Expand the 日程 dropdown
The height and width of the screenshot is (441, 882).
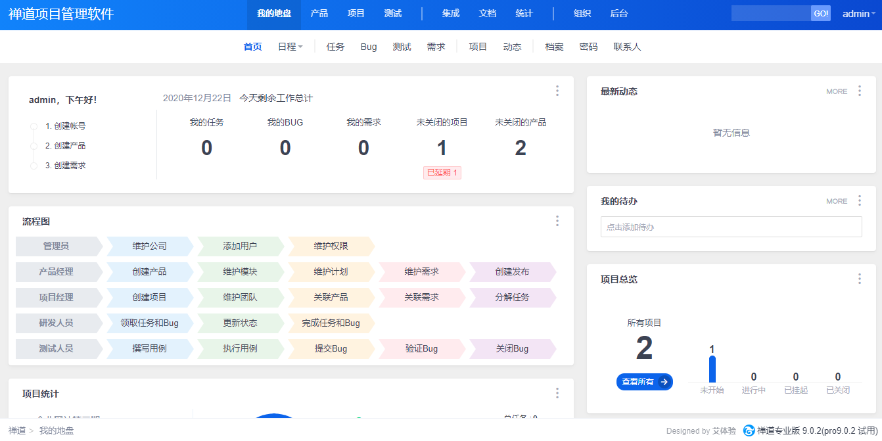[x=290, y=47]
